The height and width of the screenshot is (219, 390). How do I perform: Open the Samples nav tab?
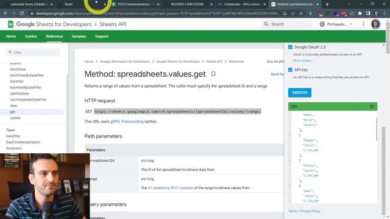click(x=79, y=36)
